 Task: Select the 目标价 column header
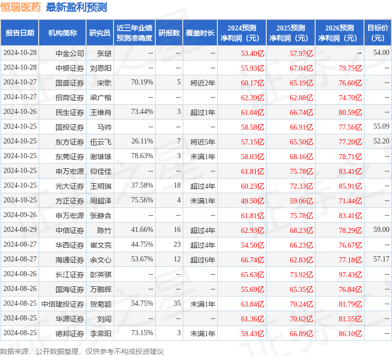click(x=378, y=33)
